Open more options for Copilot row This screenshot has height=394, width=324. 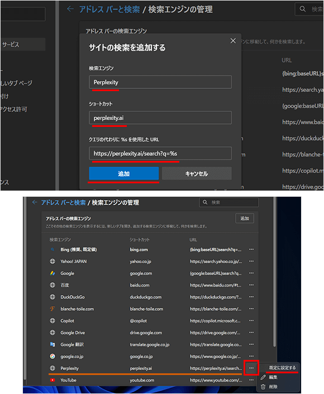coord(251,321)
